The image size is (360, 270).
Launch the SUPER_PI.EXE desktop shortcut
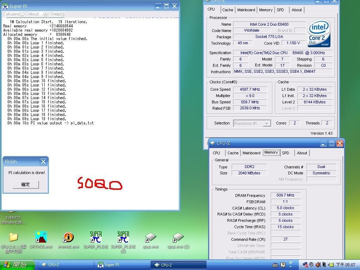96,240
